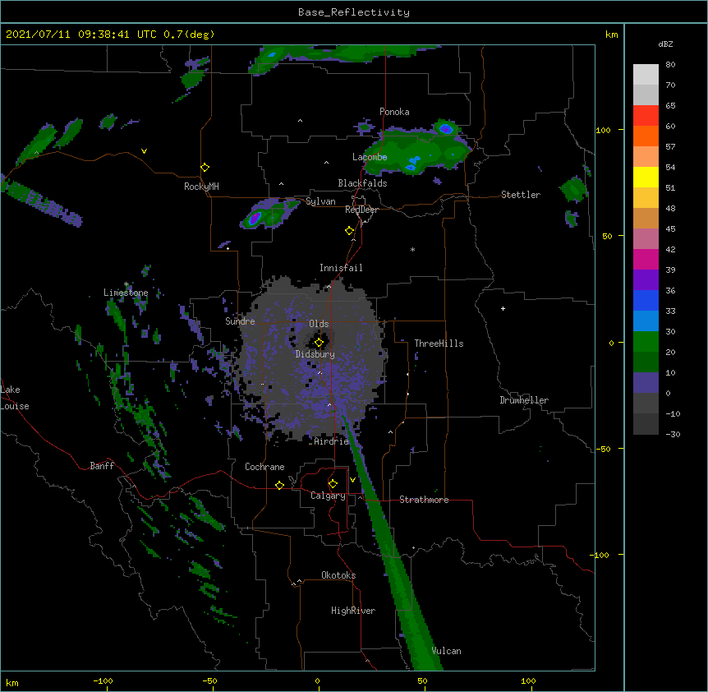Click the Drumheller town label
708x692 pixels.
(x=524, y=400)
